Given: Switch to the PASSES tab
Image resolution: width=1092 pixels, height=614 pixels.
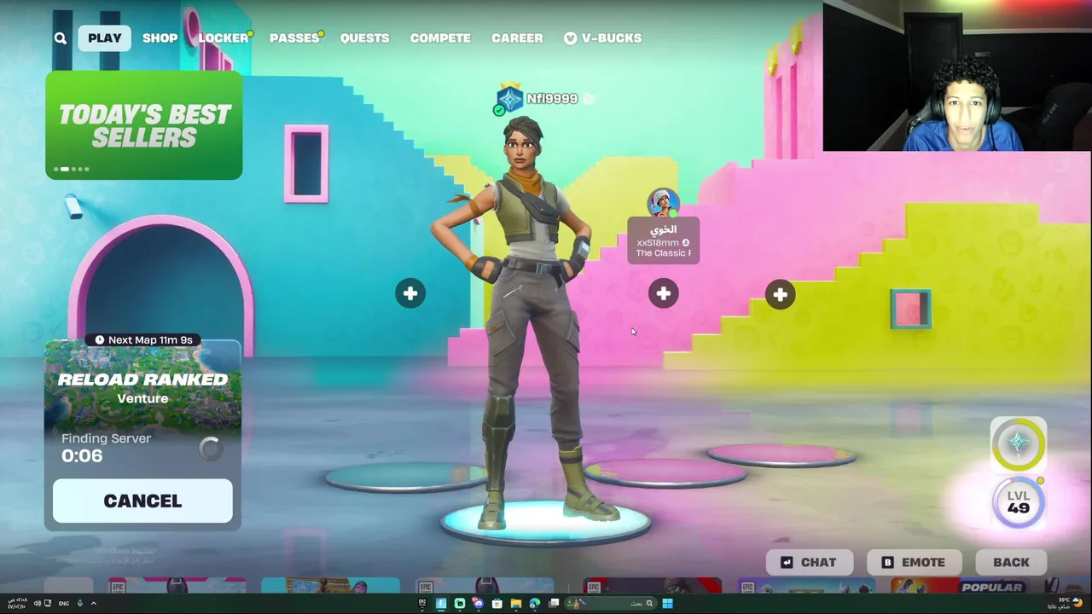Looking at the screenshot, I should (294, 38).
